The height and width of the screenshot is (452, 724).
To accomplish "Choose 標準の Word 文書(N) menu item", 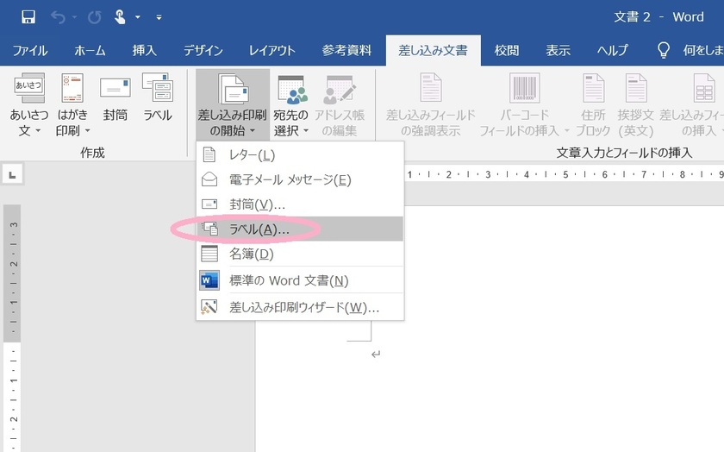I will (300, 280).
